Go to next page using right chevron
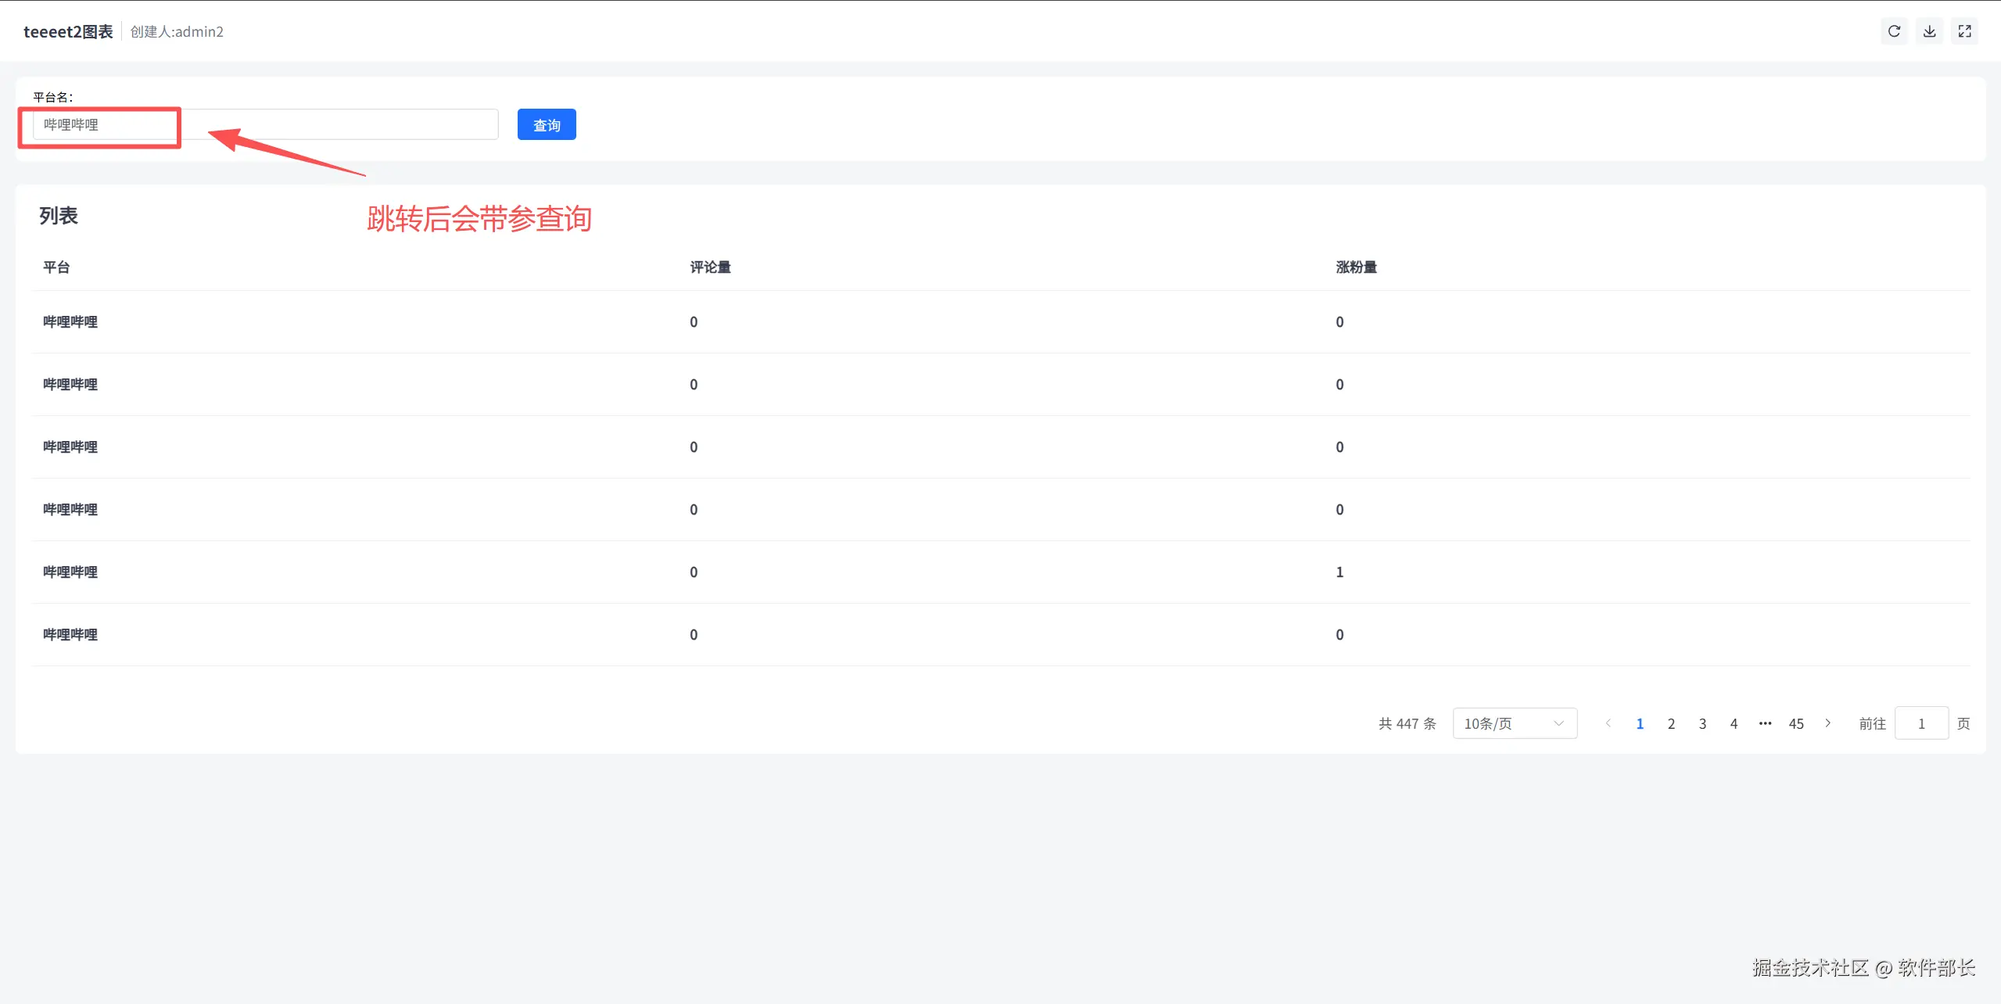 tap(1827, 723)
